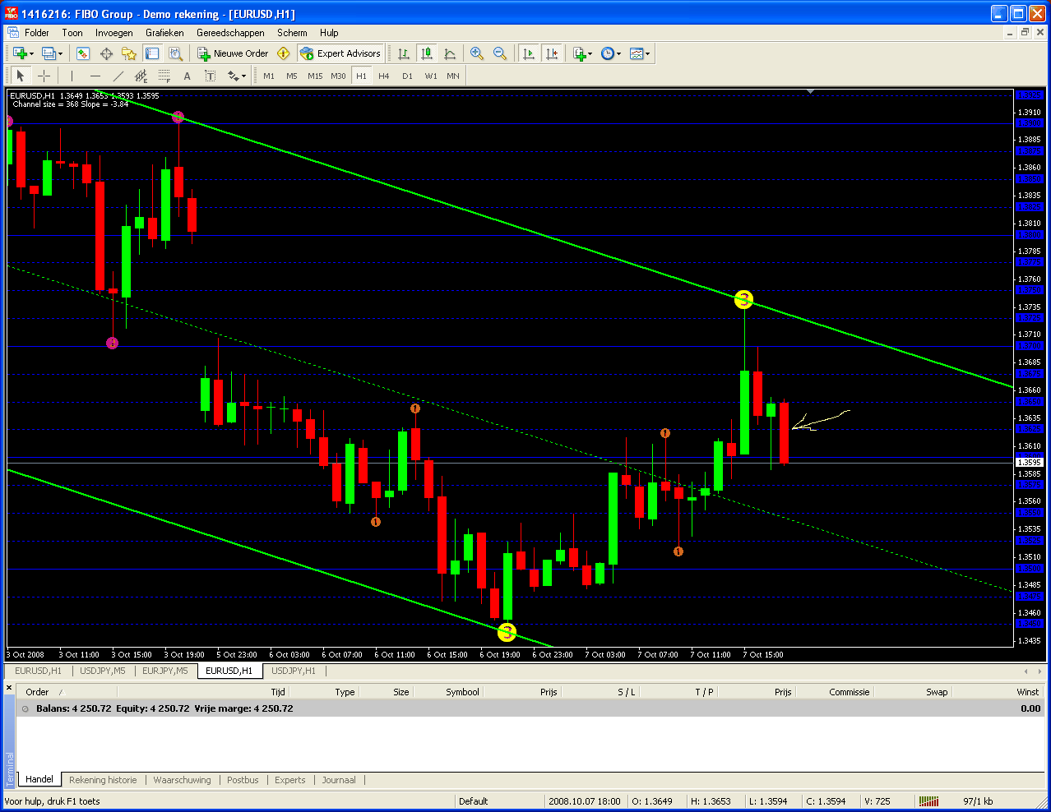Open the Hulp menu
The width and height of the screenshot is (1051, 812).
coord(329,33)
